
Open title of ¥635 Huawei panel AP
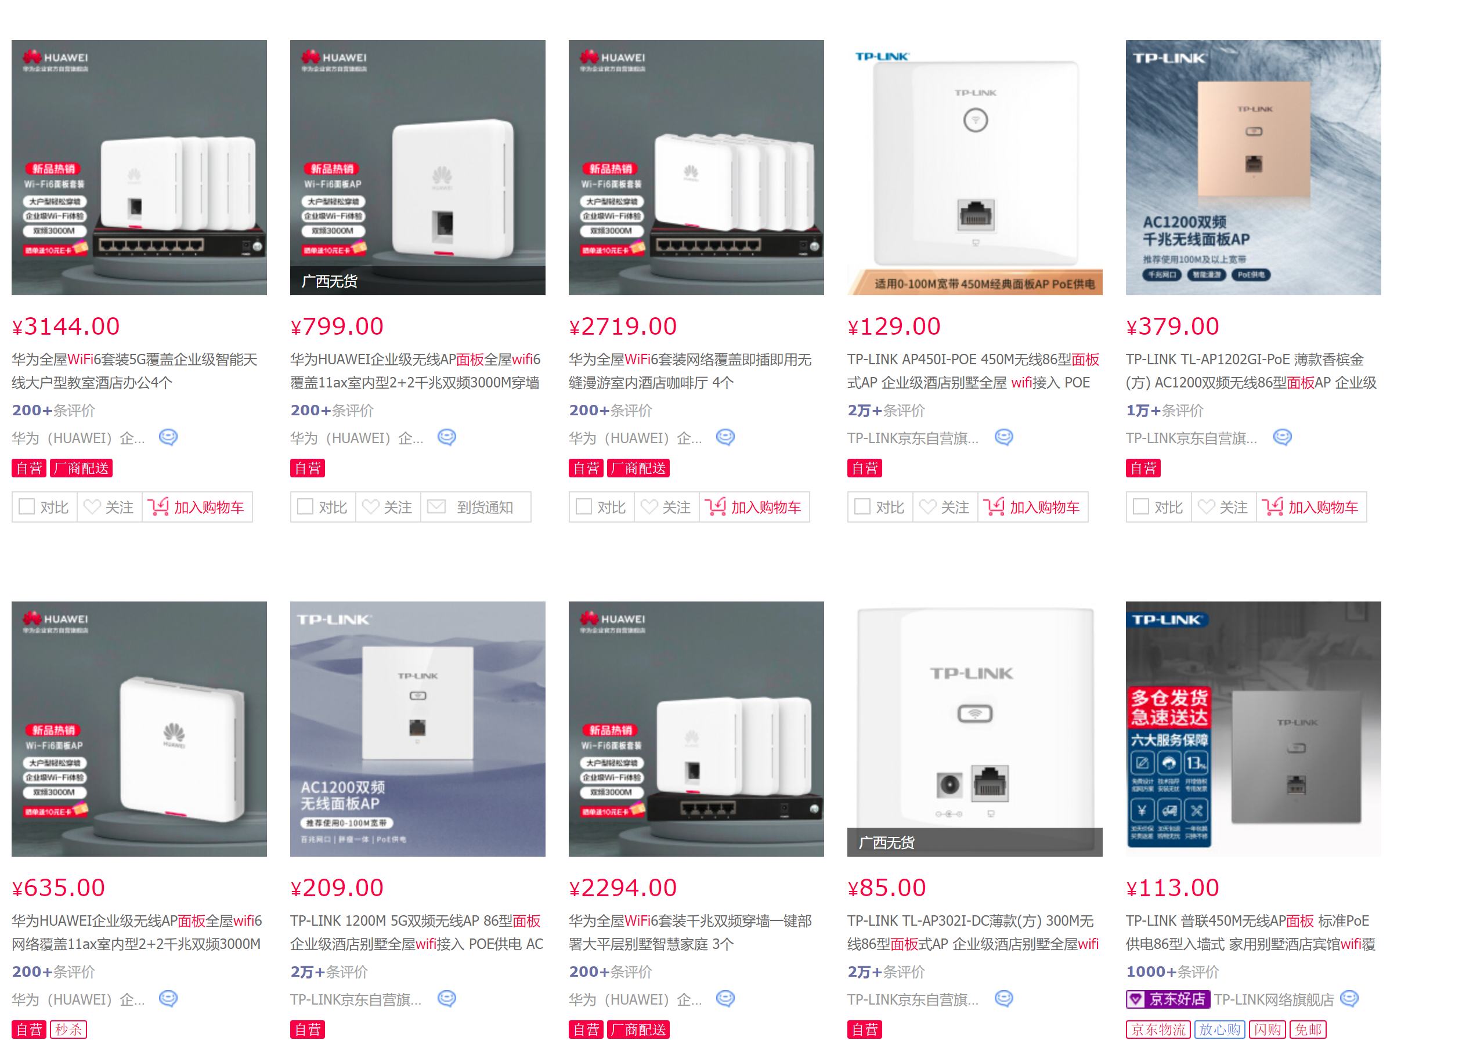point(136,932)
